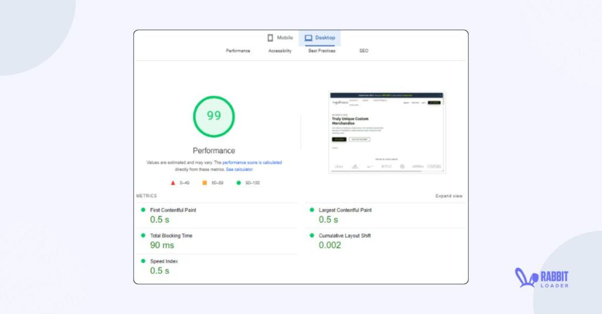
Task: Click the green dot beside Cumulative Layout Shift
Action: pyautogui.click(x=312, y=235)
